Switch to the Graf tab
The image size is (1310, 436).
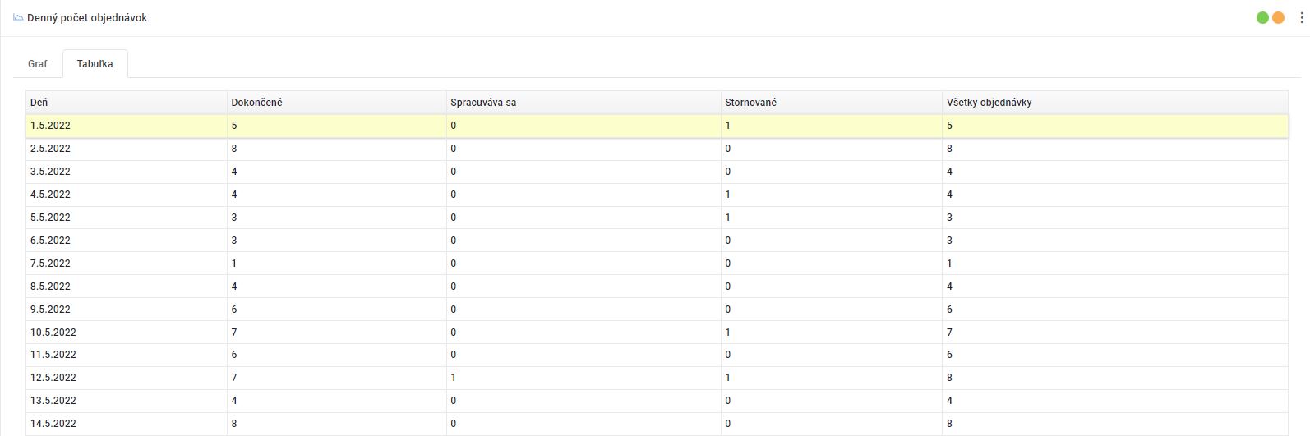(x=38, y=63)
